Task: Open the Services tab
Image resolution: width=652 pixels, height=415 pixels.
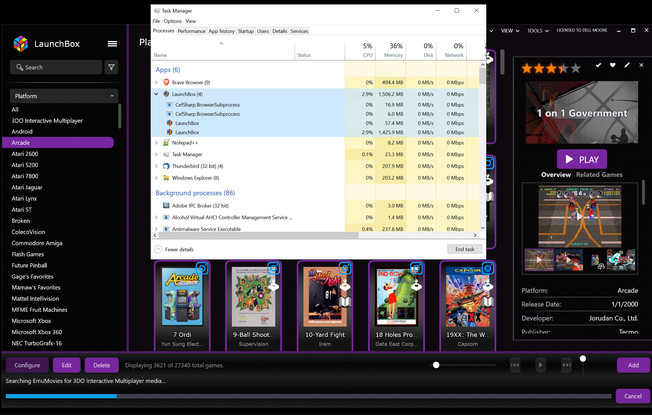Action: point(299,31)
